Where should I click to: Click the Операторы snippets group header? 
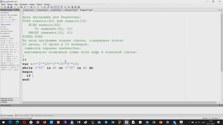[6, 36]
